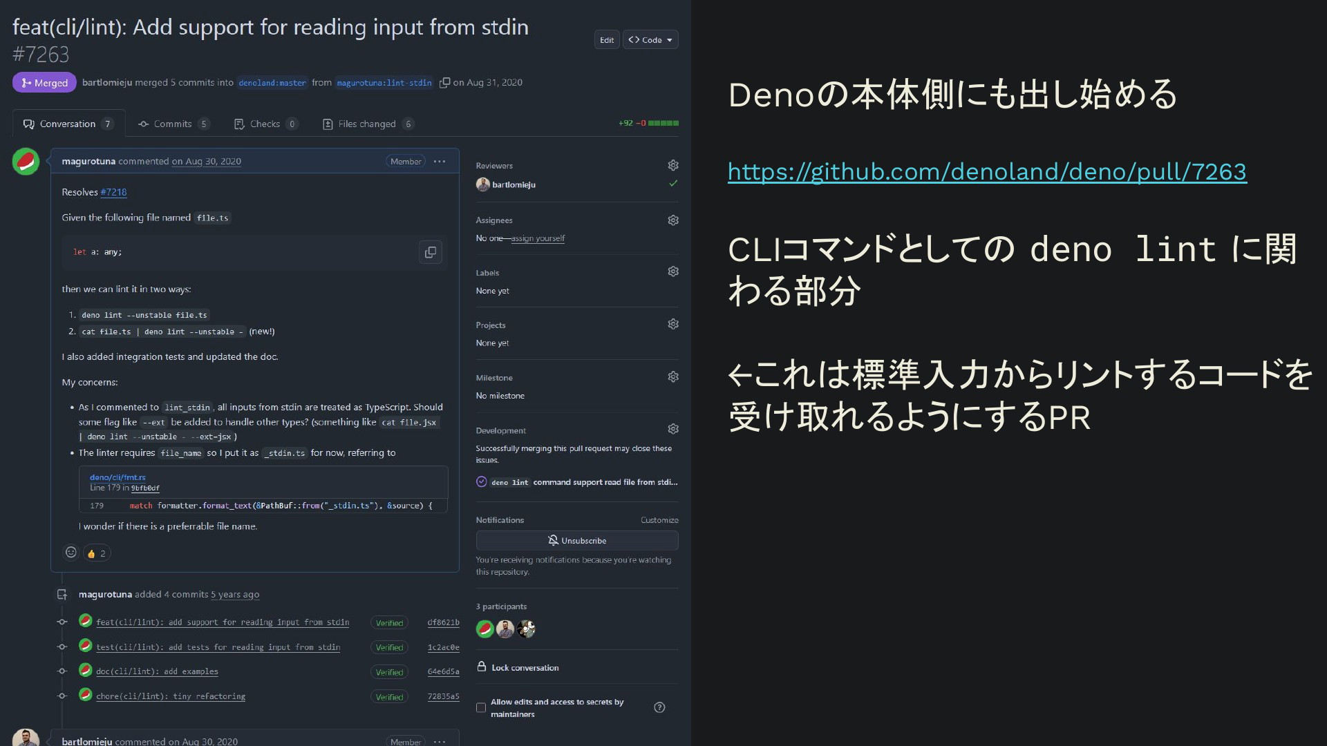Click Customize notifications link
Viewport: 1327px width, 746px height.
659,520
